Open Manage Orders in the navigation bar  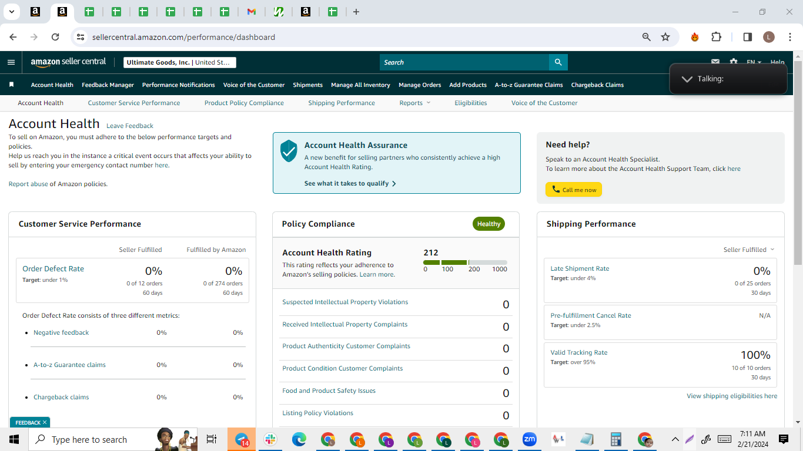420,85
